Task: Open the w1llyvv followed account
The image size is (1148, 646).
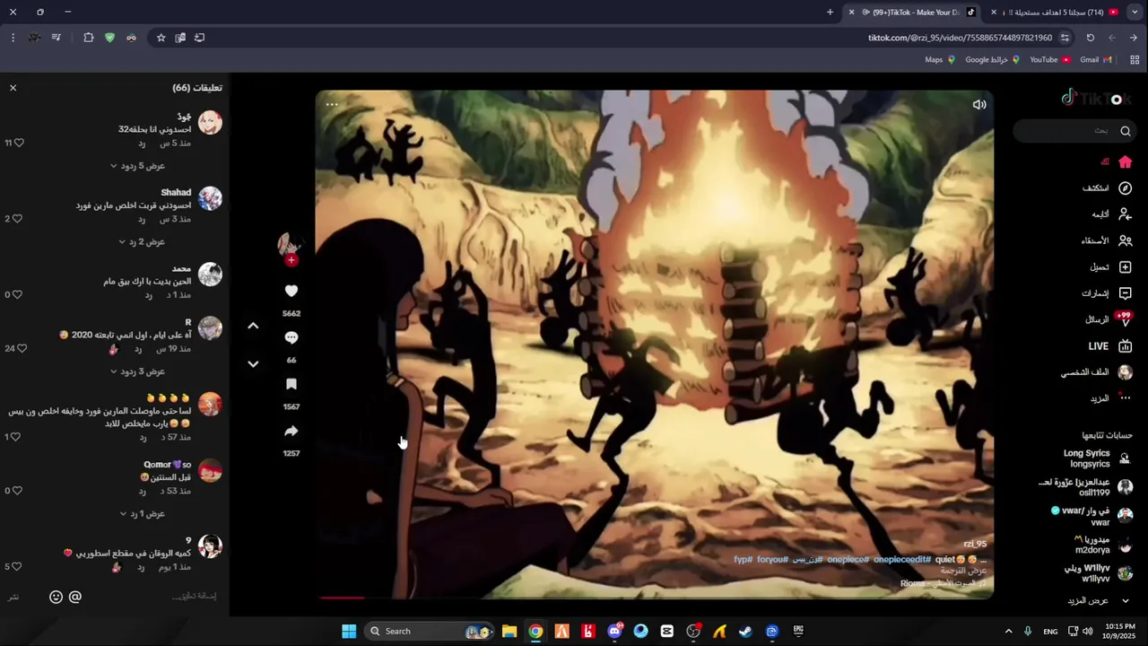Action: [1099, 573]
